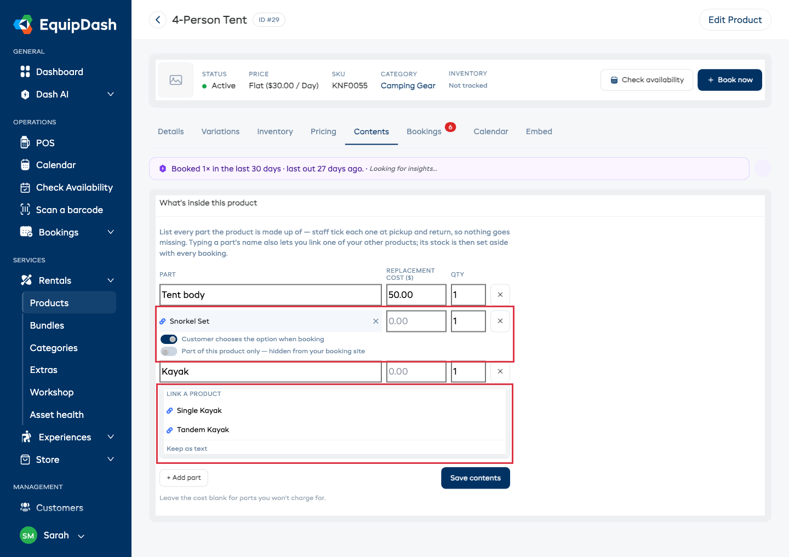Click the ID #29 badge

269,20
